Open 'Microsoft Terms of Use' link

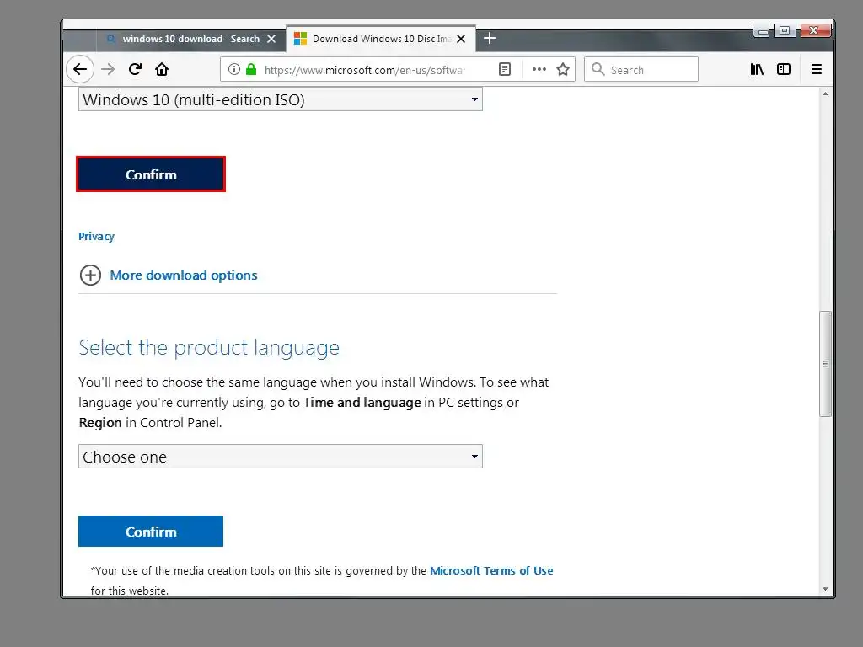(491, 570)
